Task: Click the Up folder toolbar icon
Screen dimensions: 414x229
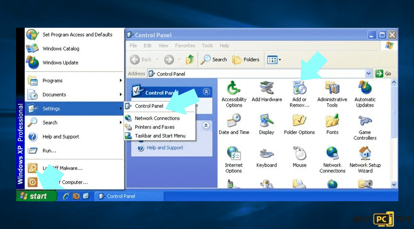Action: coord(189,60)
